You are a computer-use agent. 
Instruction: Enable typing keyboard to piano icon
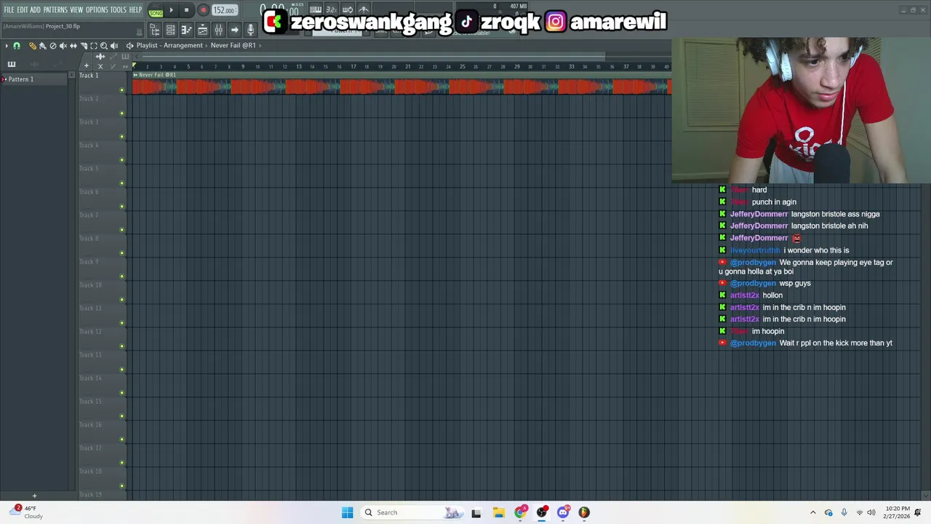coord(316,9)
